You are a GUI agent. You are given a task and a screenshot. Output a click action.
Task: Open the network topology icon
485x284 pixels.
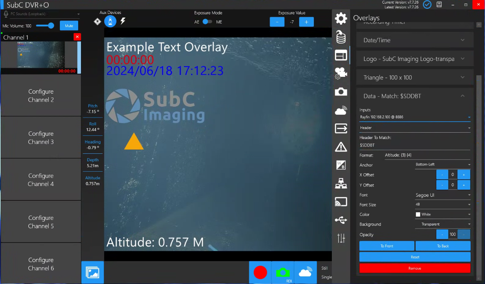(x=341, y=183)
